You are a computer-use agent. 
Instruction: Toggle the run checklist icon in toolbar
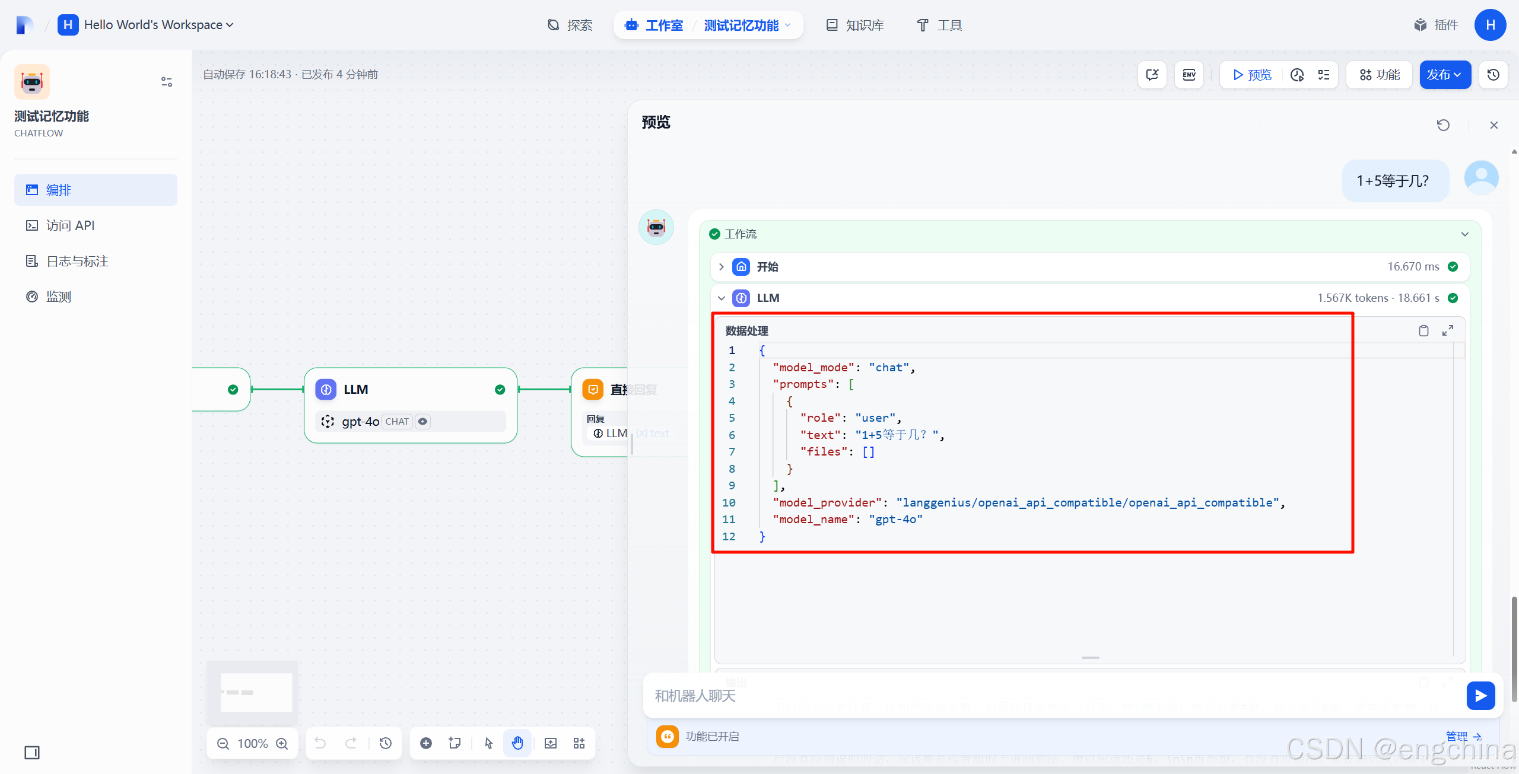[x=1324, y=75]
